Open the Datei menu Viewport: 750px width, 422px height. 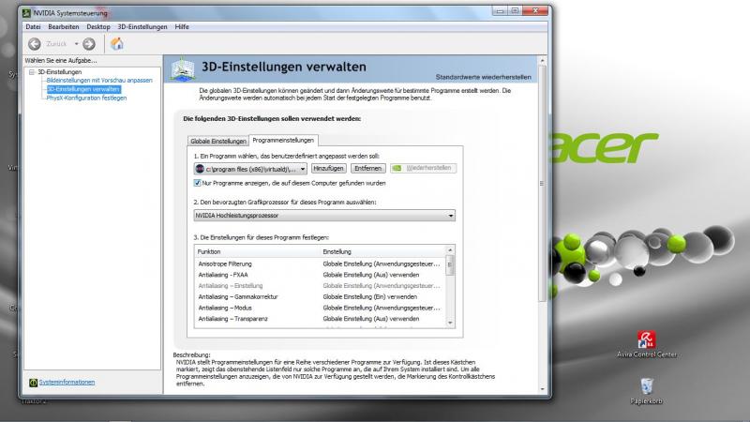[33, 27]
